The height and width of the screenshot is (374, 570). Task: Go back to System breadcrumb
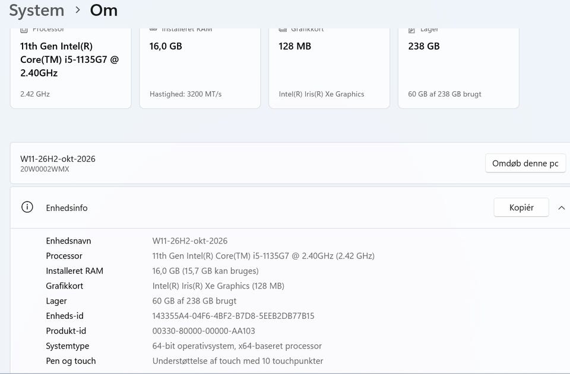coord(37,10)
